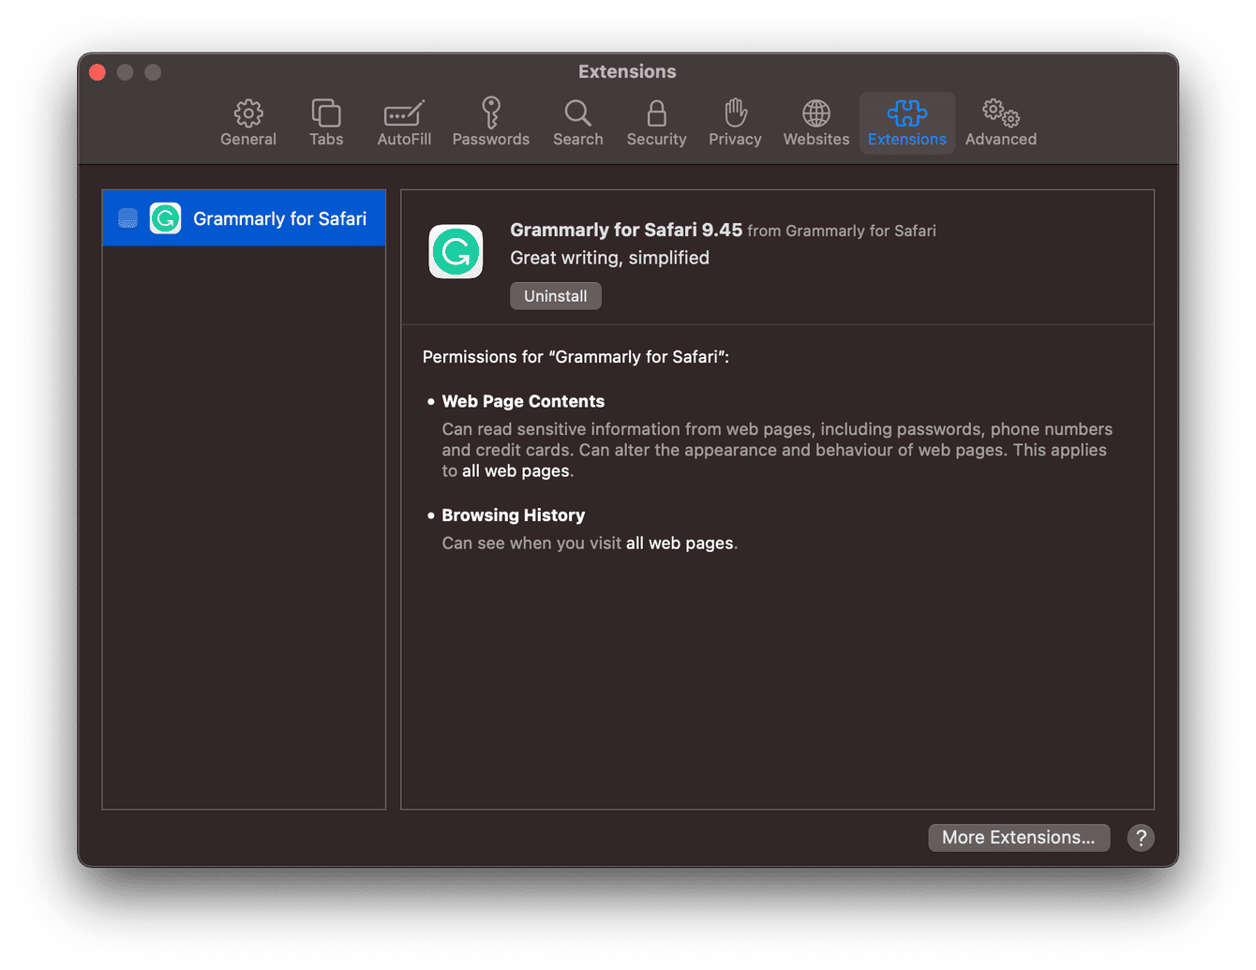
Task: Uninstall the Grammarly extension
Action: click(x=556, y=296)
